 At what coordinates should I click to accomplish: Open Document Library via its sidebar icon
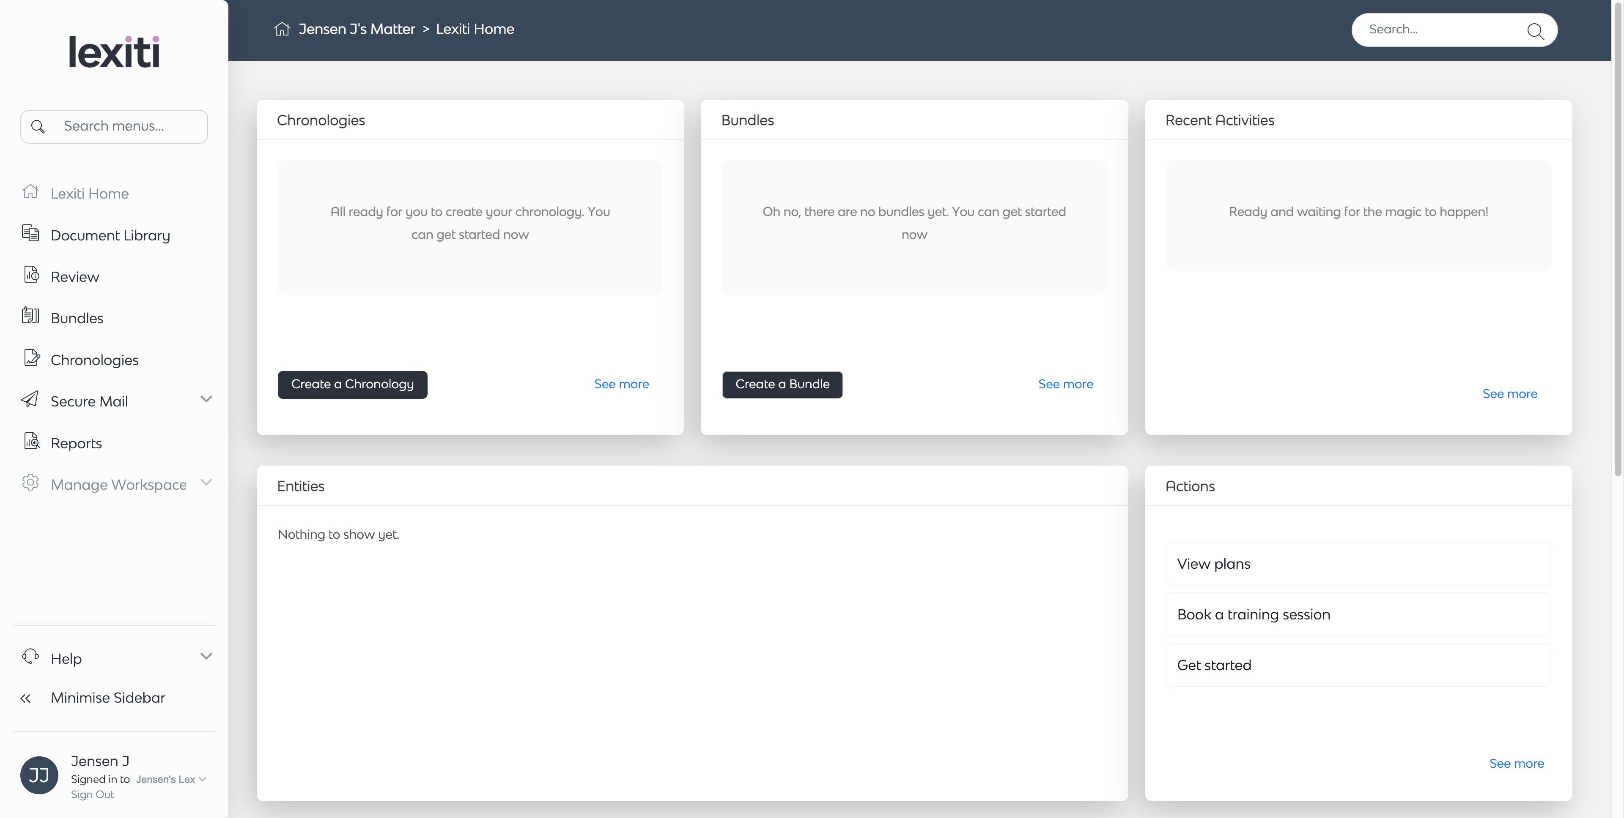coord(30,234)
